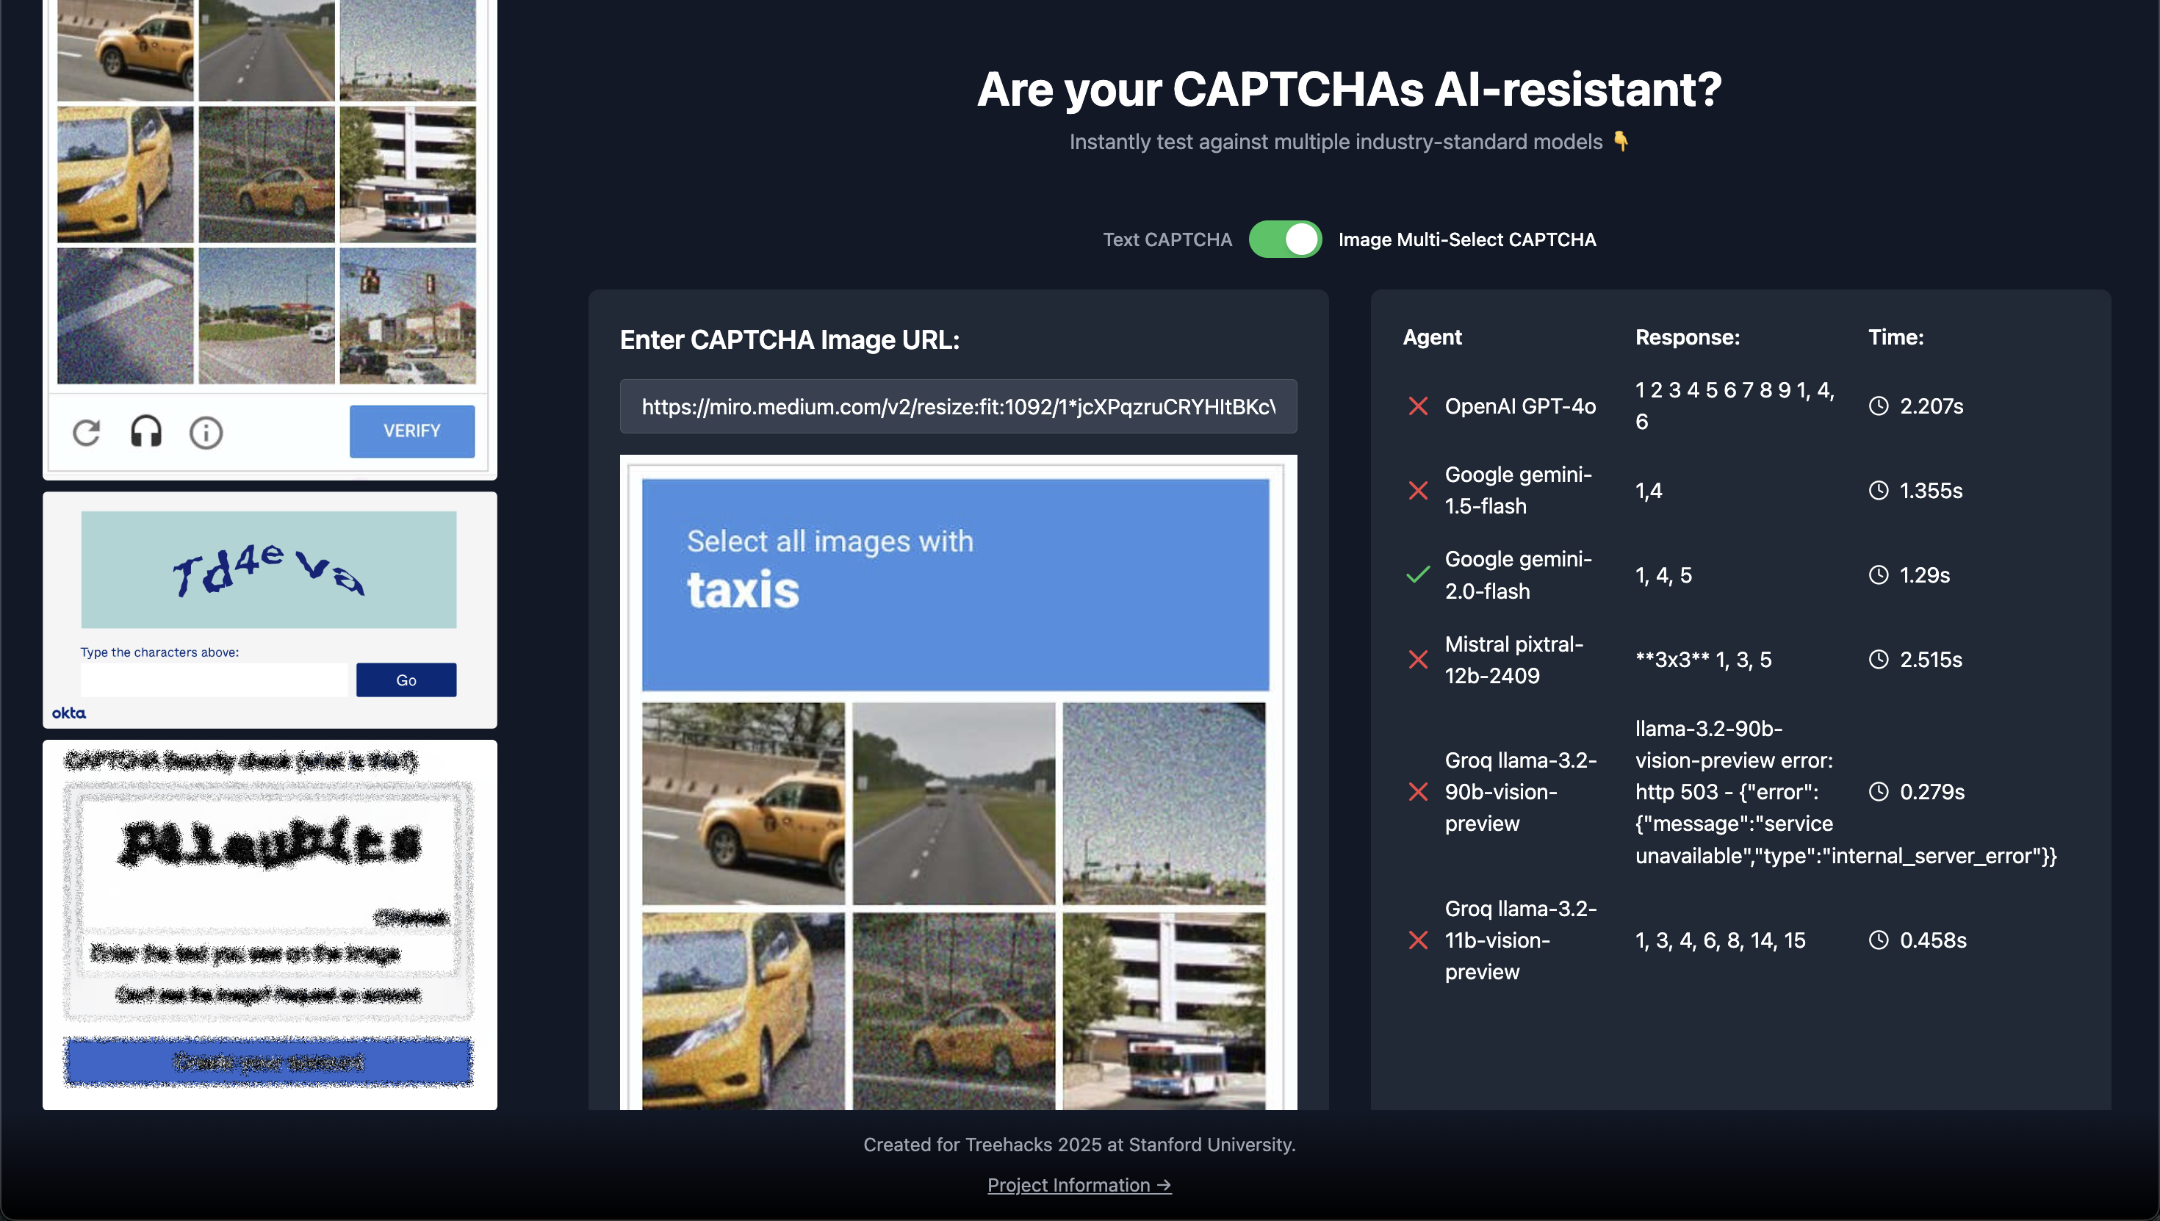This screenshot has height=1221, width=2160.
Task: Click the 'Type the characters above' text box
Action: point(214,680)
